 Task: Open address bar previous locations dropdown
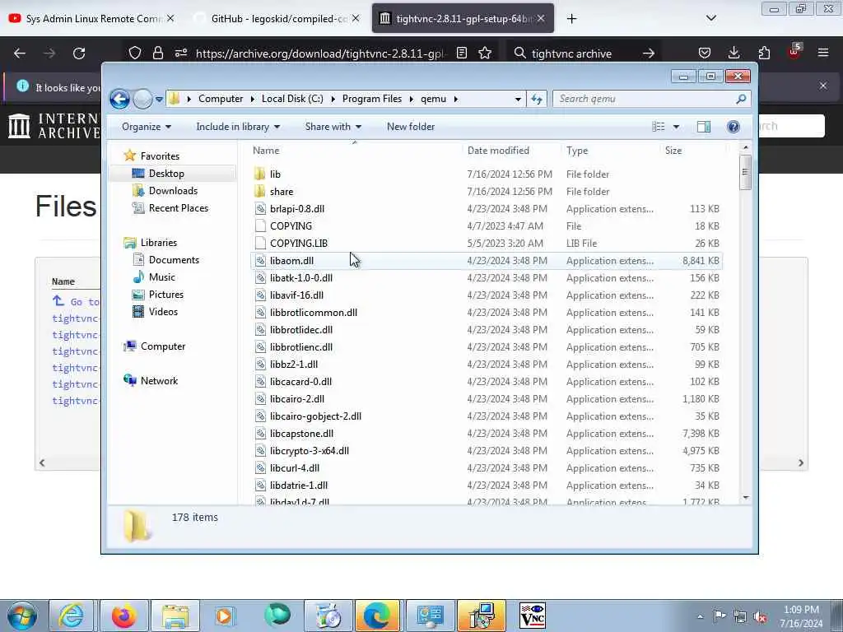(518, 99)
